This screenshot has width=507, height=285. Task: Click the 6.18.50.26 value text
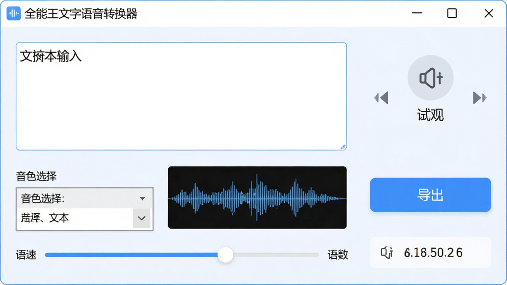[x=433, y=253]
